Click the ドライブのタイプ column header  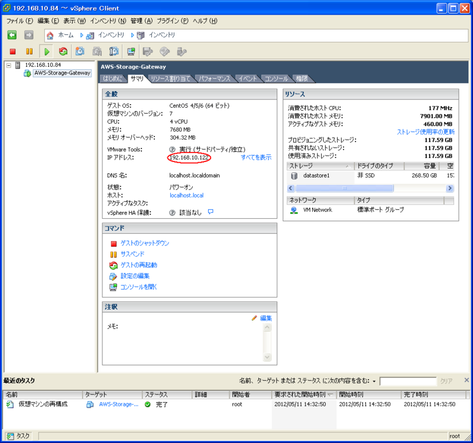pyautogui.click(x=379, y=166)
